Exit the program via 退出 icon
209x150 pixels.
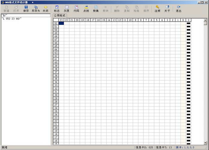[x=178, y=9]
